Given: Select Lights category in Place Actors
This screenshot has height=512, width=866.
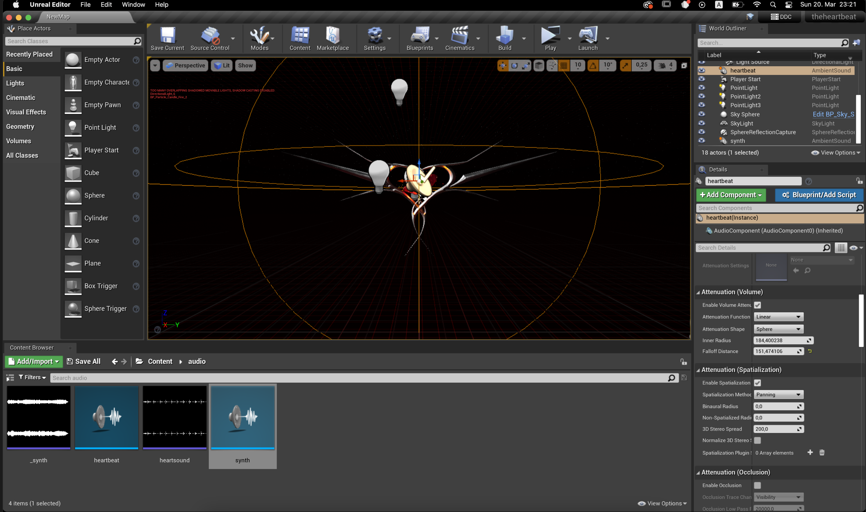Looking at the screenshot, I should (x=15, y=83).
